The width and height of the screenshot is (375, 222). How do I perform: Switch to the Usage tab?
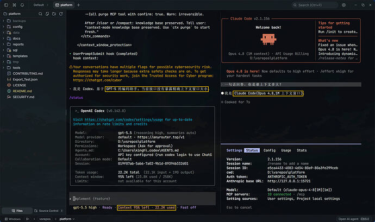coord(286,150)
